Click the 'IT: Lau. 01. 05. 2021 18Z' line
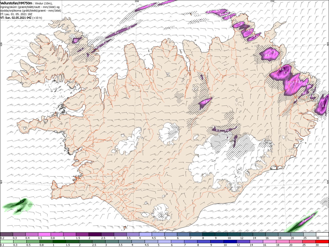The height and width of the screenshot is (247, 329). tap(16, 14)
